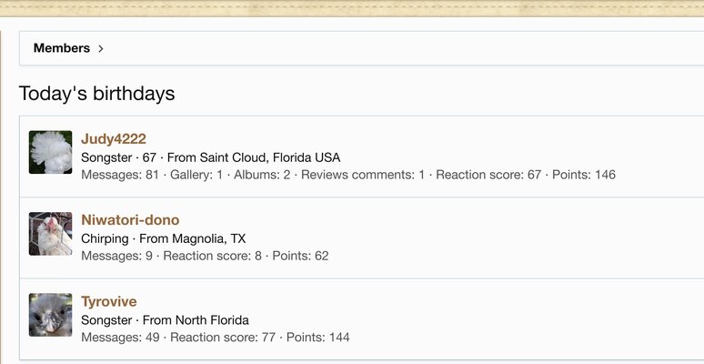Click Judy4222's Points: 146 stat
The width and height of the screenshot is (704, 364).
(x=584, y=175)
